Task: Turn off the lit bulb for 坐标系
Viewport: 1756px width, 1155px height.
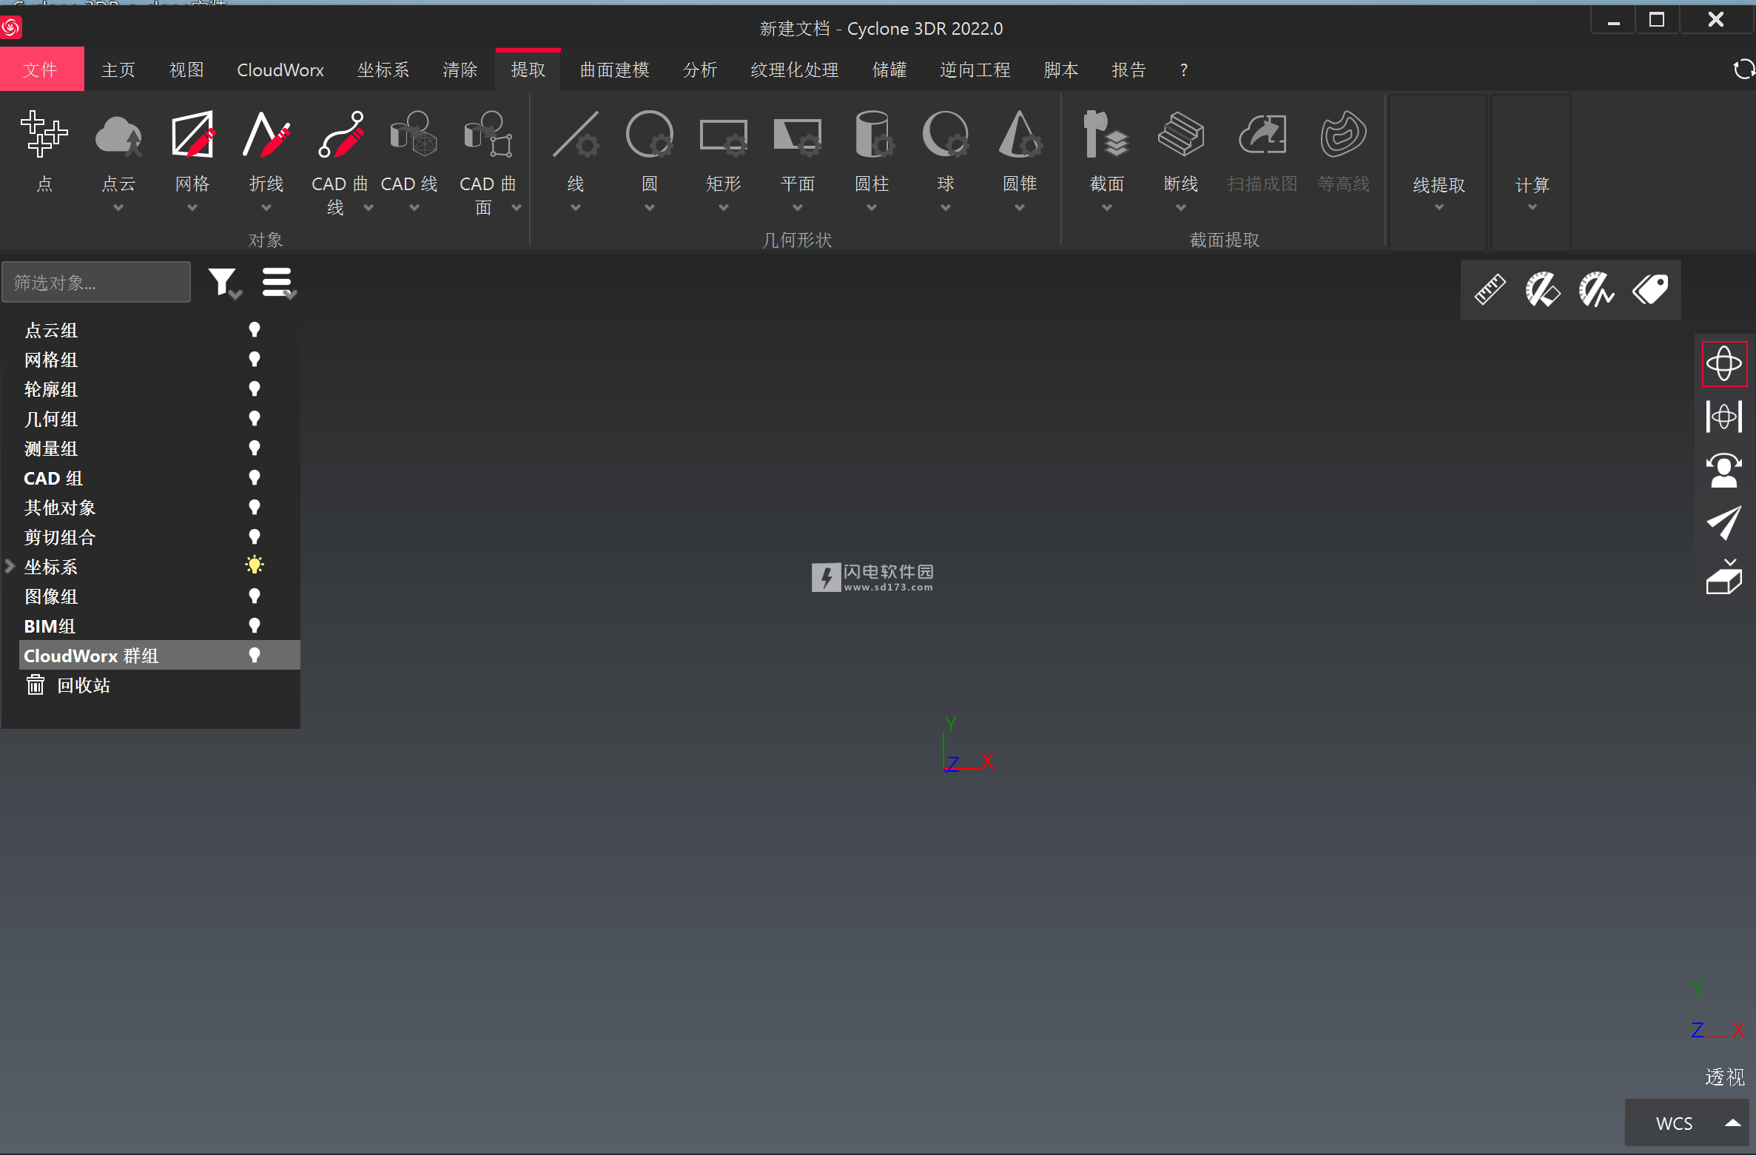Action: coord(255,566)
